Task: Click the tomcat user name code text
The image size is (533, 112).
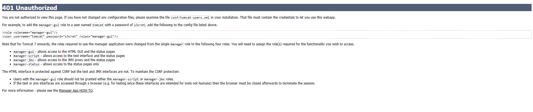Action: (98, 25)
